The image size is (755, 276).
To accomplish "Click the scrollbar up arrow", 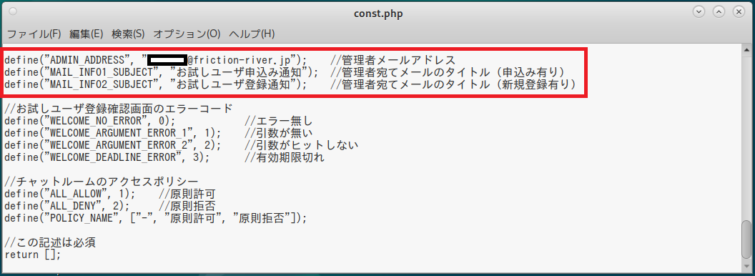I will (x=747, y=49).
